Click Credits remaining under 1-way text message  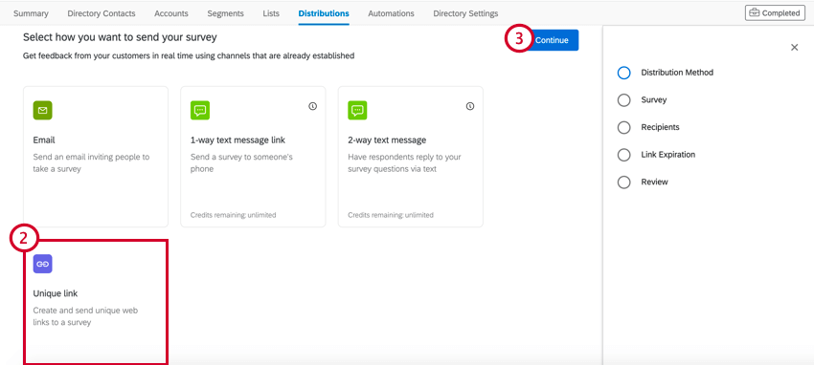(233, 215)
